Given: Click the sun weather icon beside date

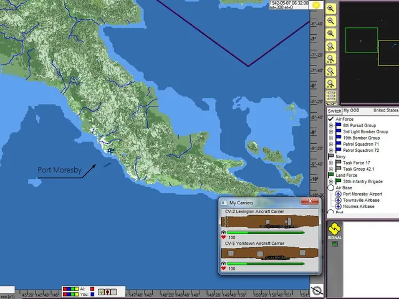Looking at the screenshot, I should [x=316, y=5].
